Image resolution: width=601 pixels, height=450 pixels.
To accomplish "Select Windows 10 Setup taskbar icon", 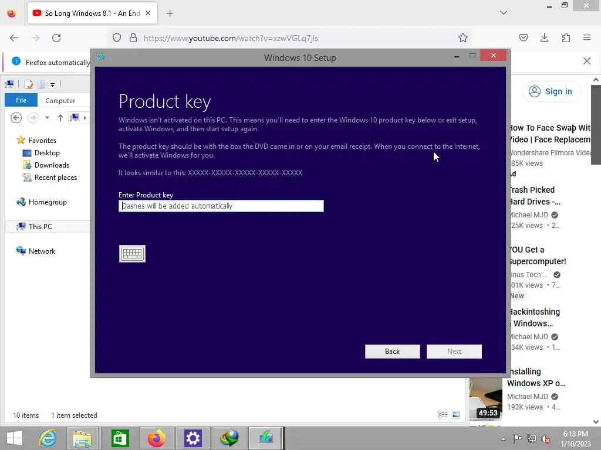I will 266,438.
